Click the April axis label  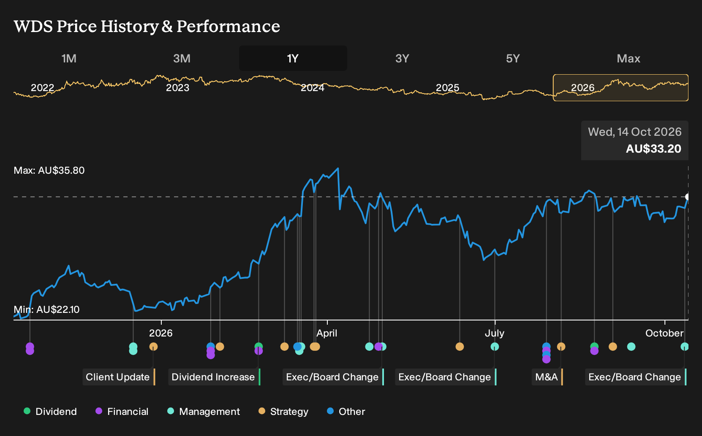pos(327,333)
